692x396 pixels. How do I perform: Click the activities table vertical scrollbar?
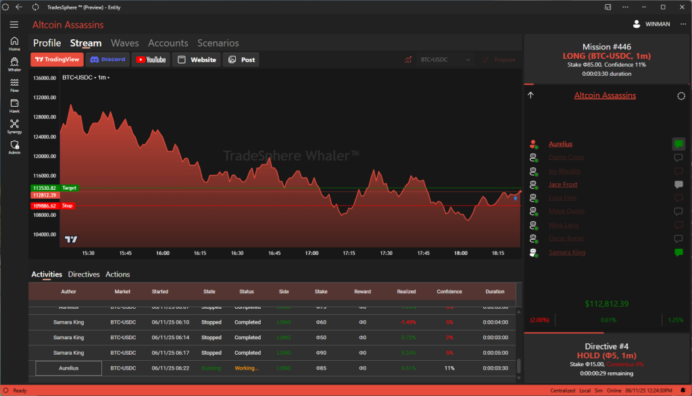(x=519, y=366)
